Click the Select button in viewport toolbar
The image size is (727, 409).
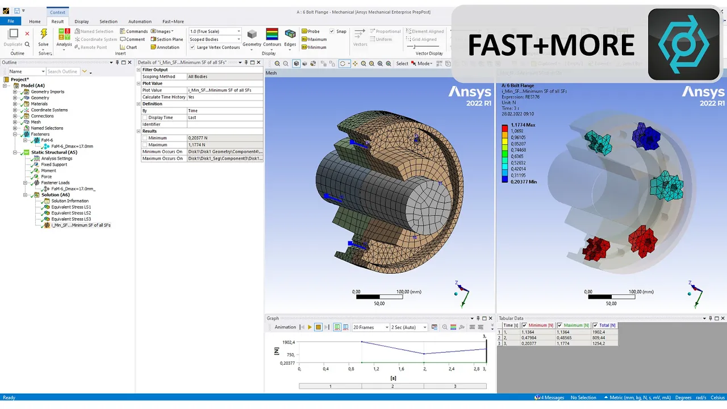(402, 64)
